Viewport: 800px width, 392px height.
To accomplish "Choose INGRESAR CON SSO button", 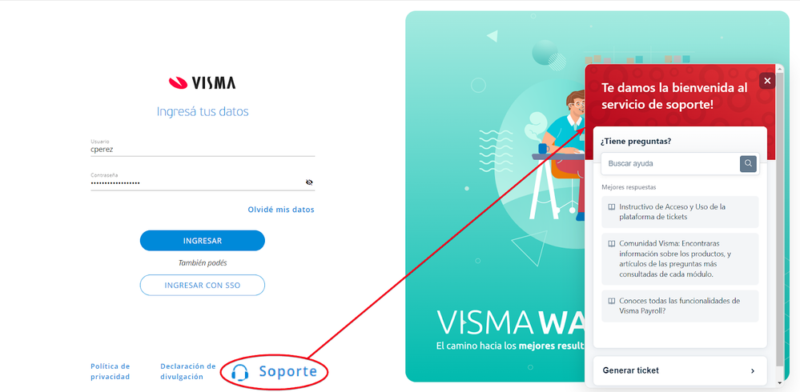I will pyautogui.click(x=203, y=286).
